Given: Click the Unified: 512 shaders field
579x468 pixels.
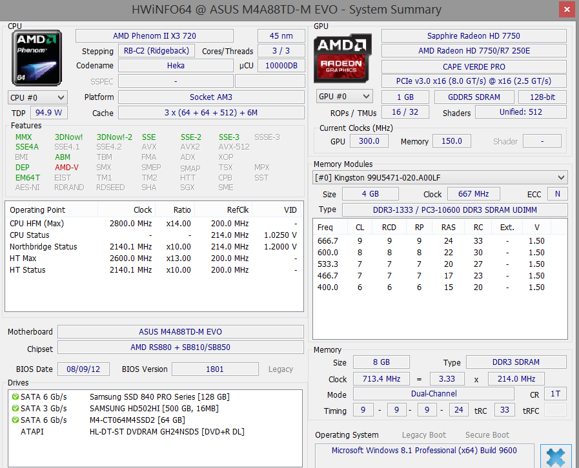Looking at the screenshot, I should point(521,112).
